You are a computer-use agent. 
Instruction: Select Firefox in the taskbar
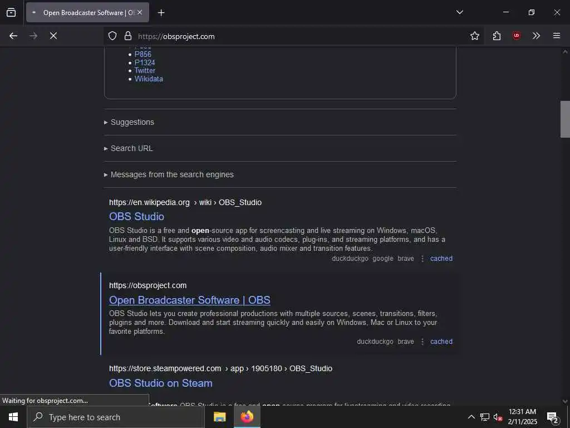tap(247, 417)
